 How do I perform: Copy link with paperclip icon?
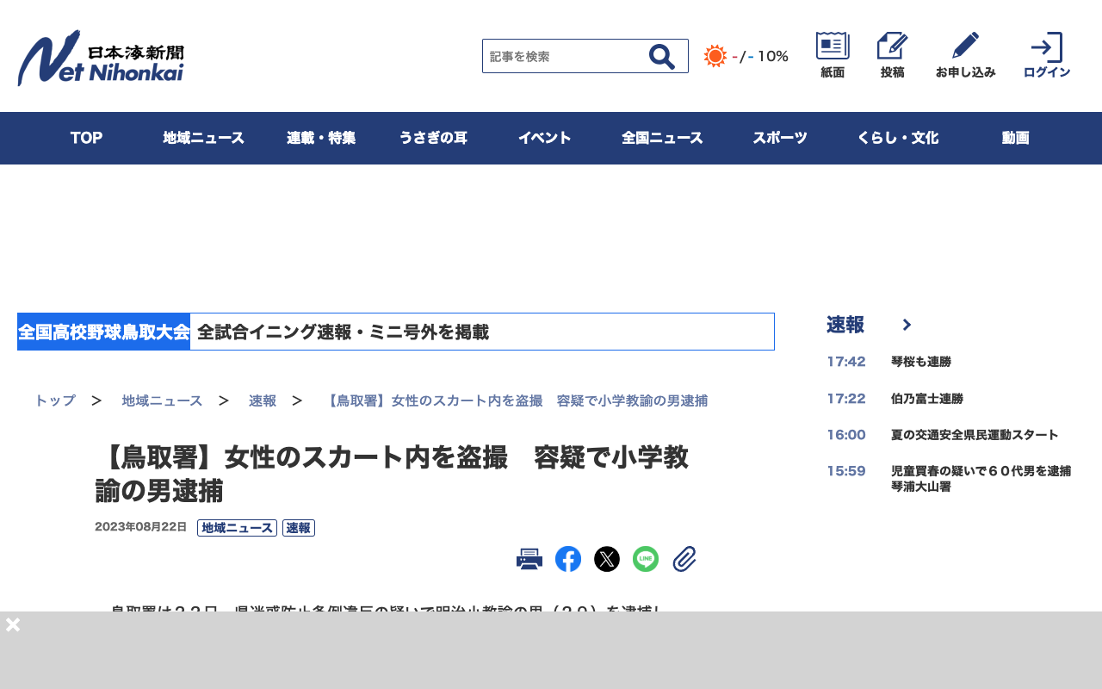[684, 559]
